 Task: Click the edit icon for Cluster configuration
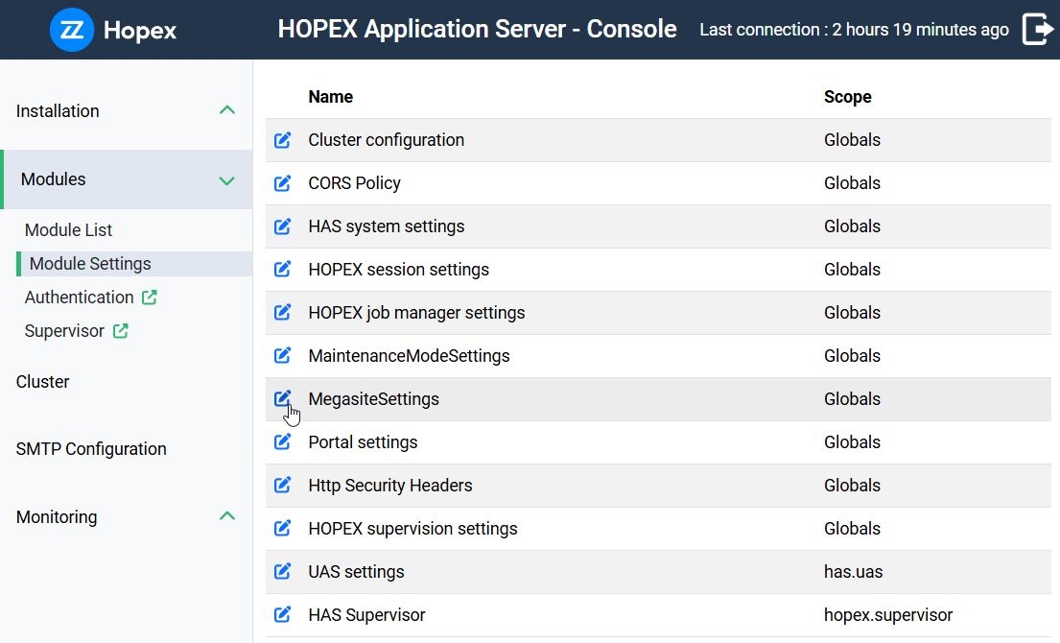coord(282,140)
